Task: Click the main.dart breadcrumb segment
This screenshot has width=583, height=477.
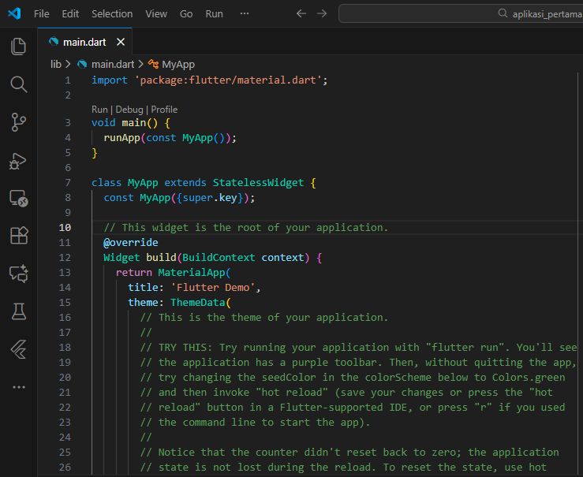Action: pos(113,65)
